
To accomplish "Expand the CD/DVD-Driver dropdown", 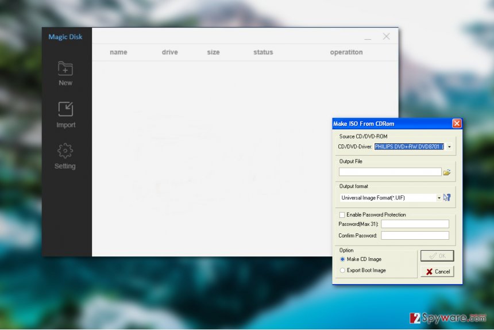I will pyautogui.click(x=449, y=147).
